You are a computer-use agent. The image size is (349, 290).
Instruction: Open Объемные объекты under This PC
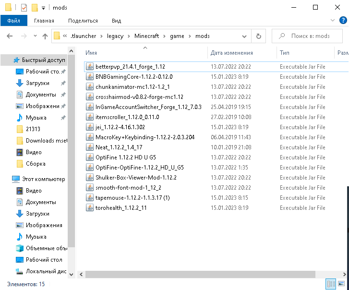42,248
